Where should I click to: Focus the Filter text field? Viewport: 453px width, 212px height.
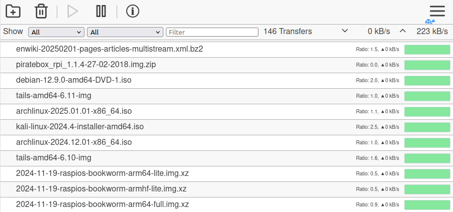point(212,32)
